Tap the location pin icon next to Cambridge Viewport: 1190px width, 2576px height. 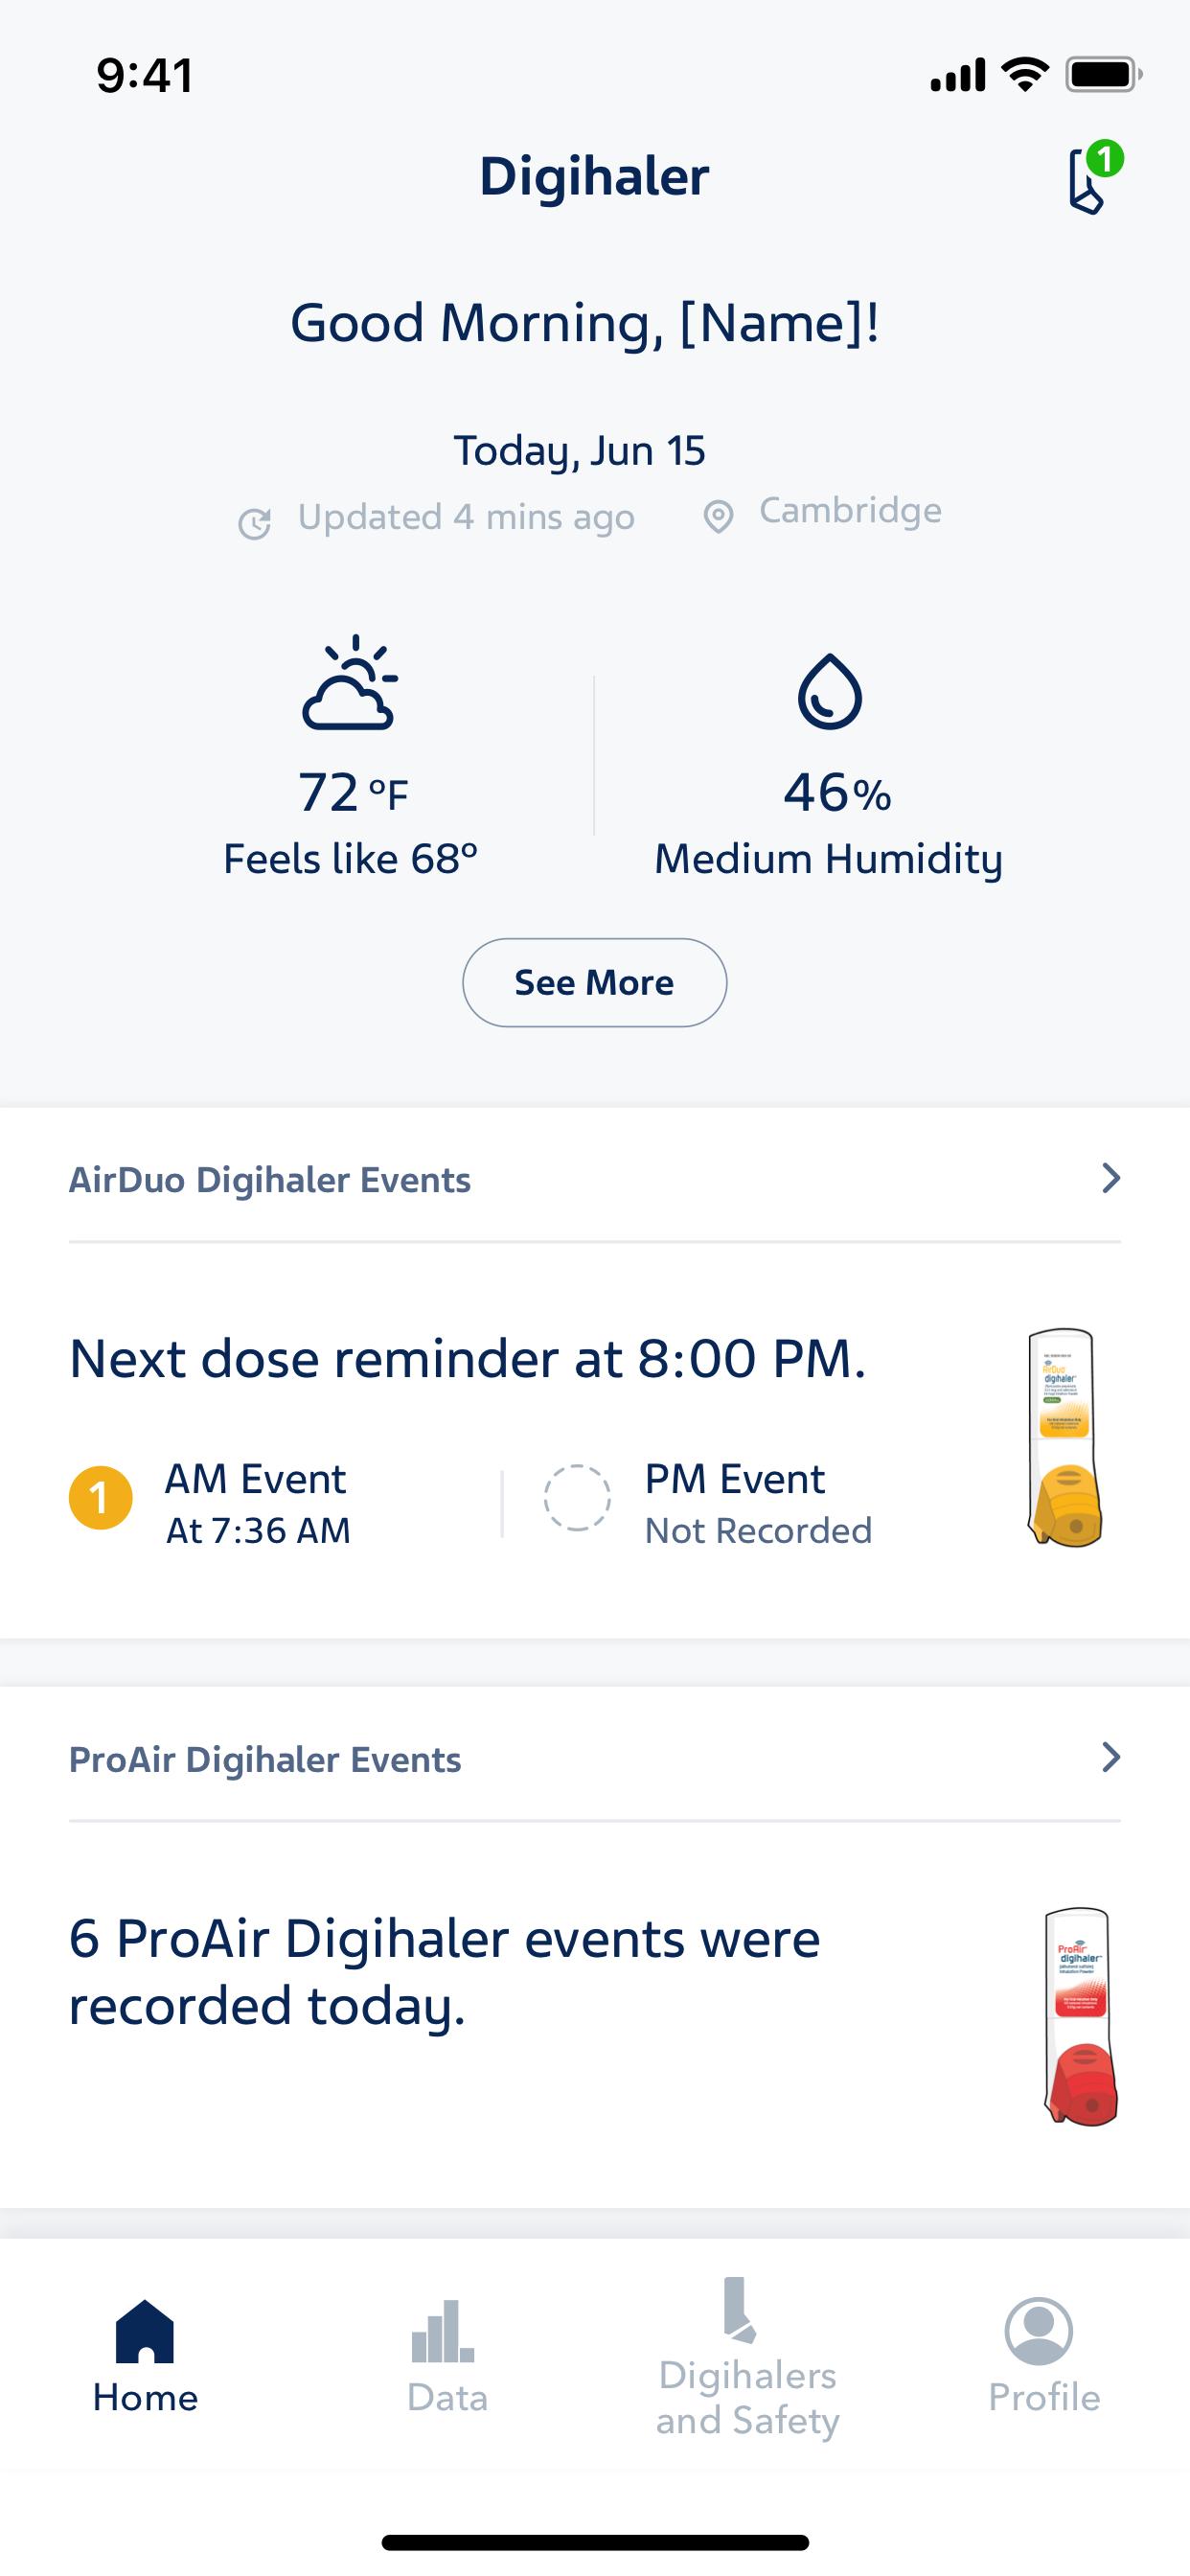[x=718, y=517]
